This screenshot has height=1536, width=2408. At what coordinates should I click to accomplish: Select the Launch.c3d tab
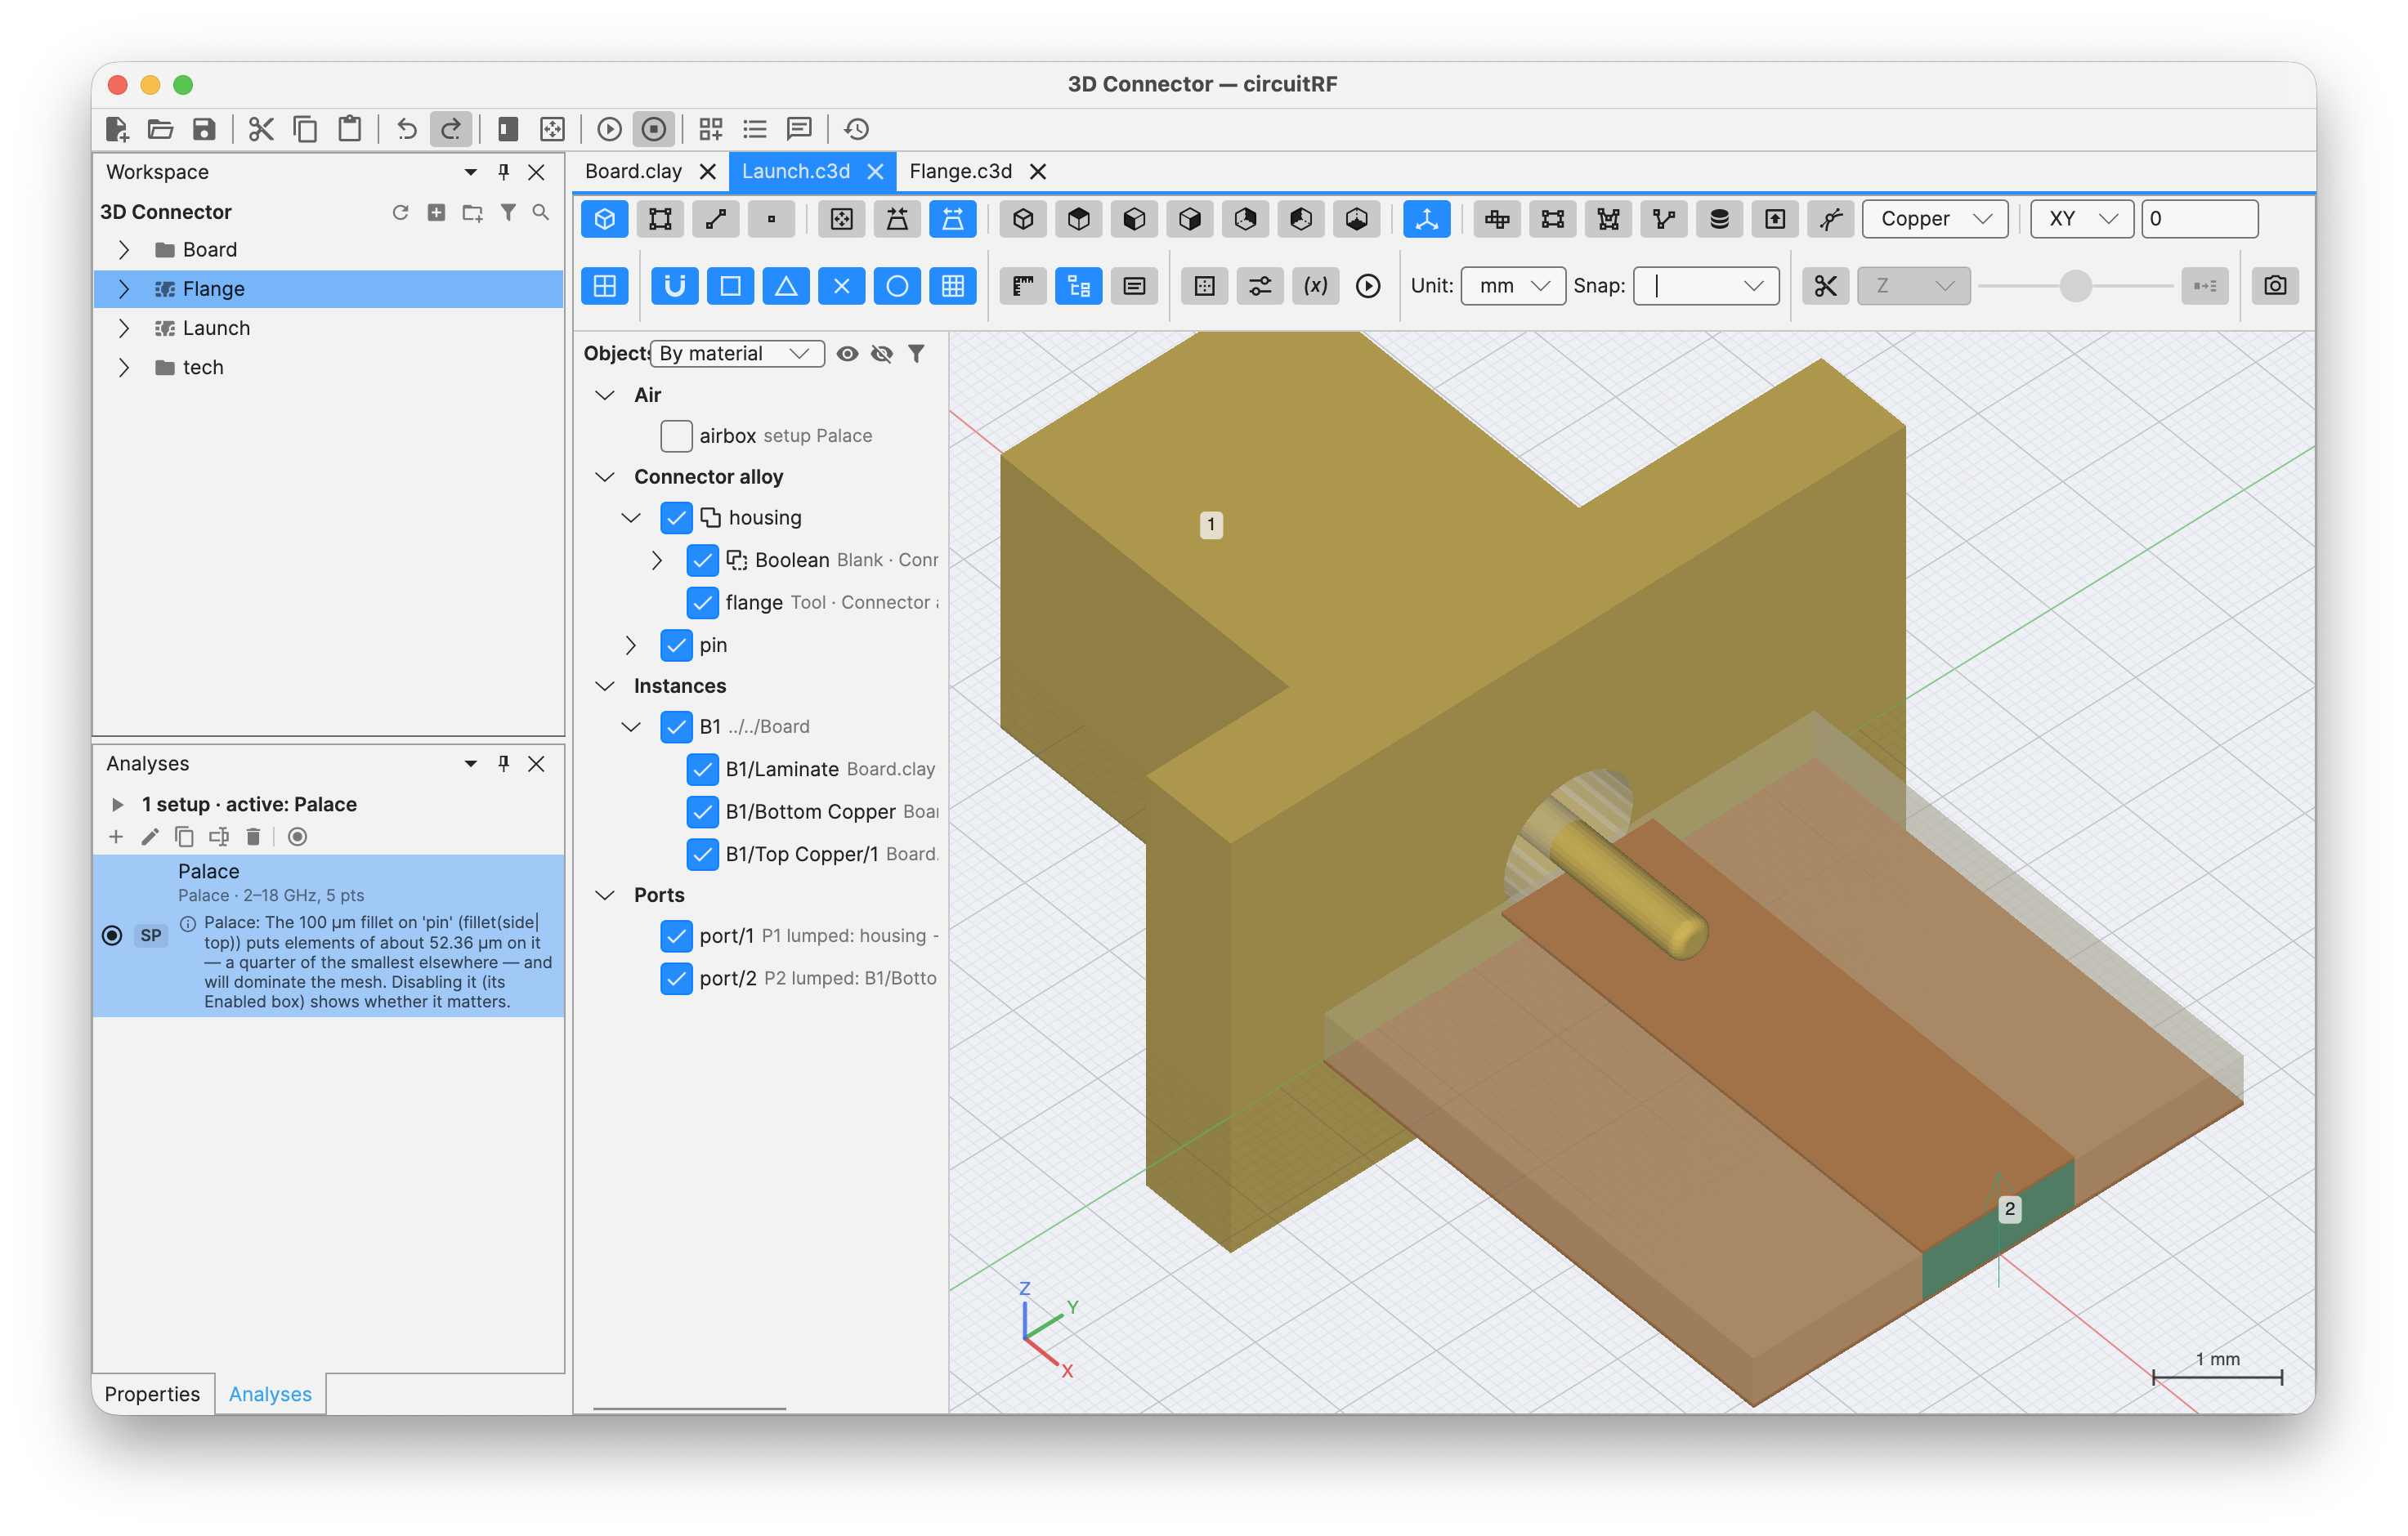tap(796, 172)
